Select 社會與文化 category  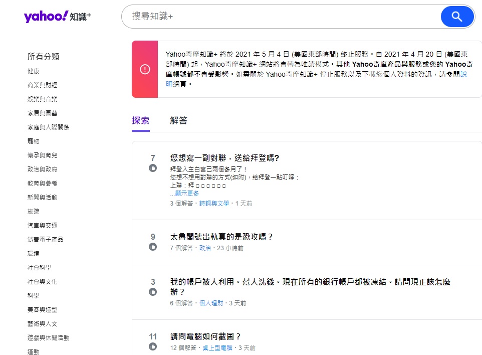42,281
